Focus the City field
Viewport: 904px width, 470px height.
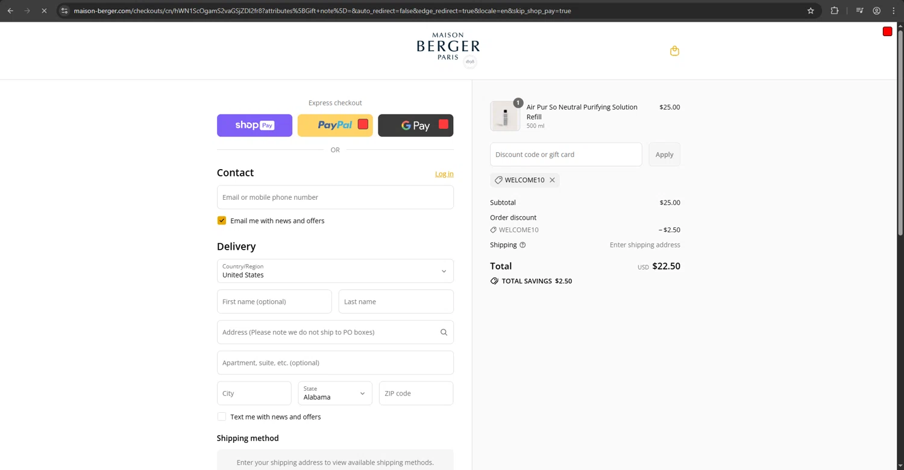point(254,393)
